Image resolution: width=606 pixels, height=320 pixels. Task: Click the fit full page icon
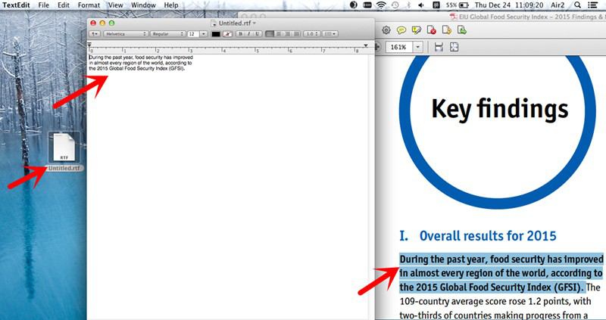click(454, 47)
